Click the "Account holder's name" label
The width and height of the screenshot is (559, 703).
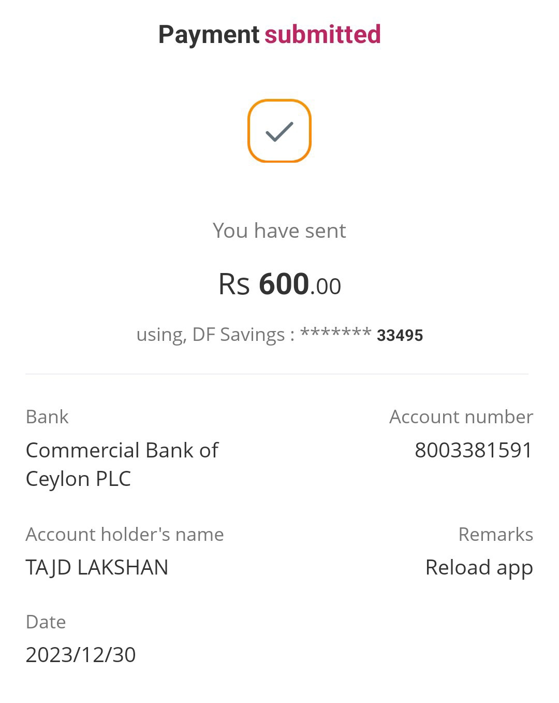point(125,534)
